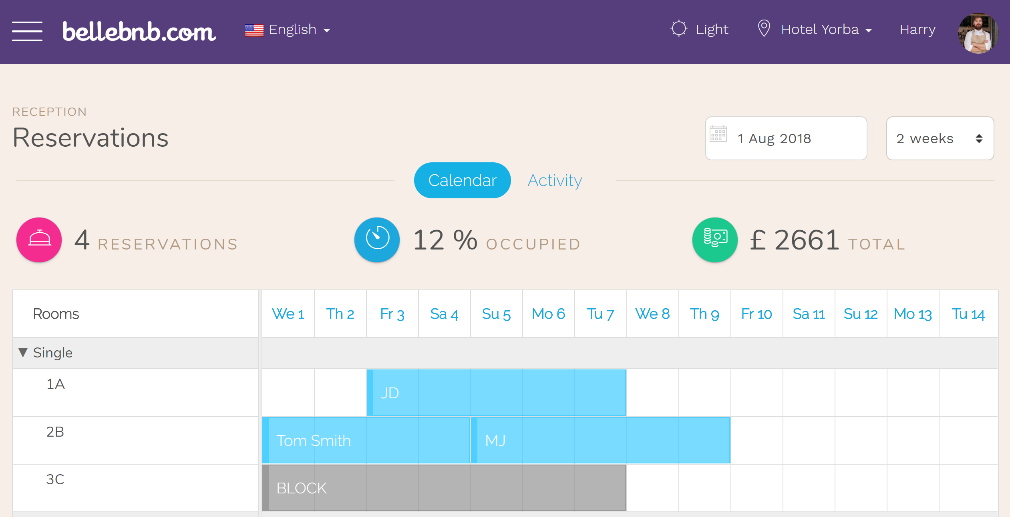Viewport: 1010px width, 517px height.
Task: Collapse the Single room group
Action: (23, 353)
